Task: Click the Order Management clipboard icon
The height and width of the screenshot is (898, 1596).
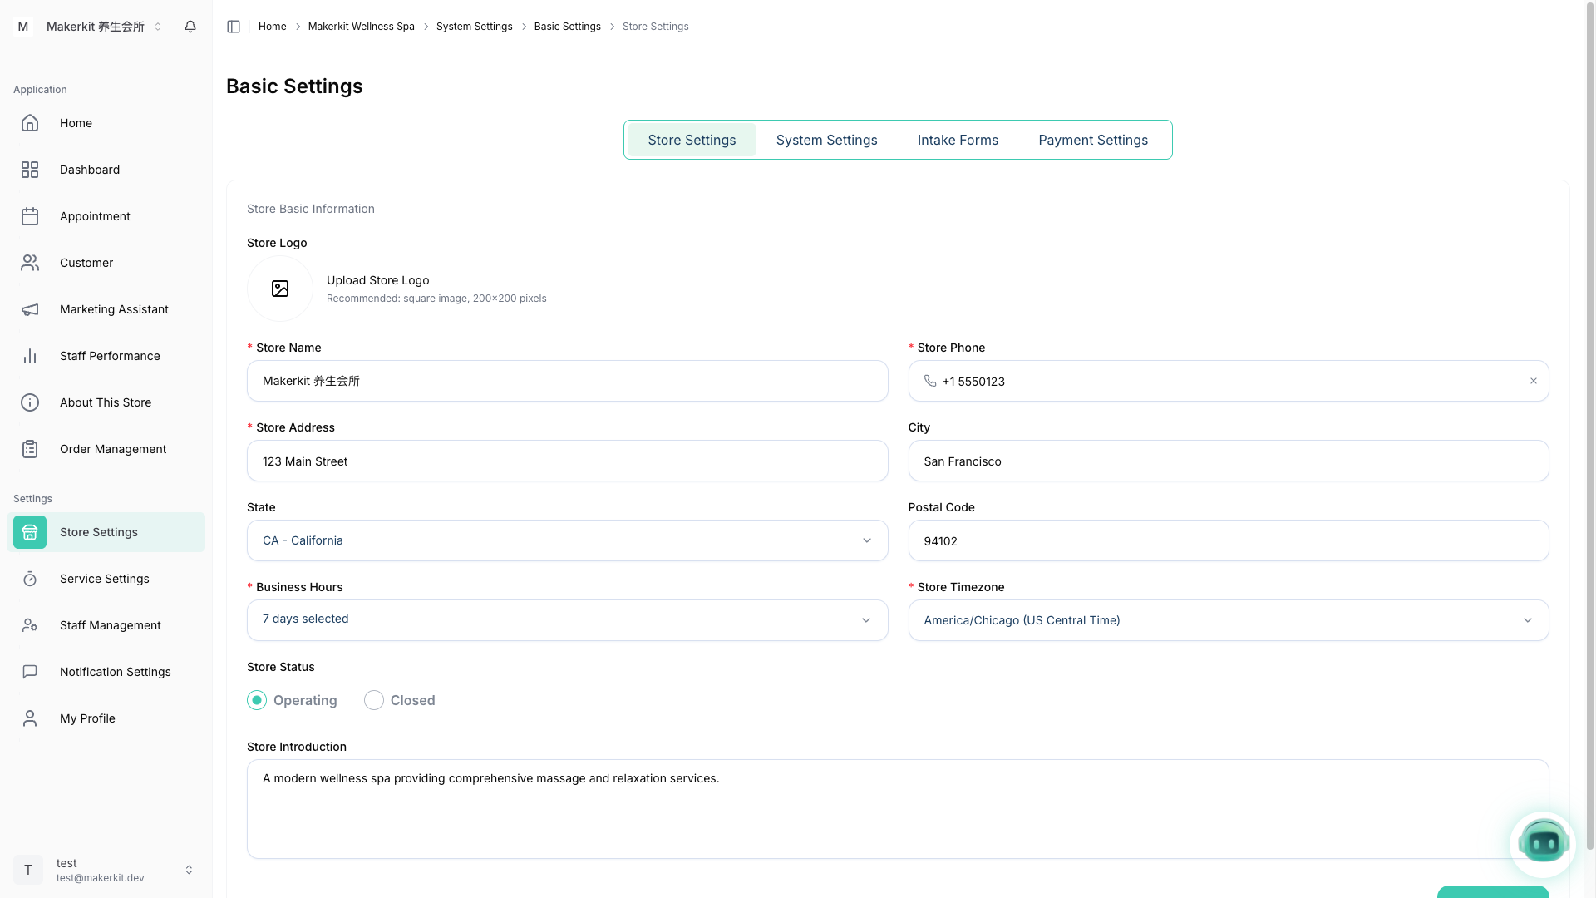Action: (30, 449)
